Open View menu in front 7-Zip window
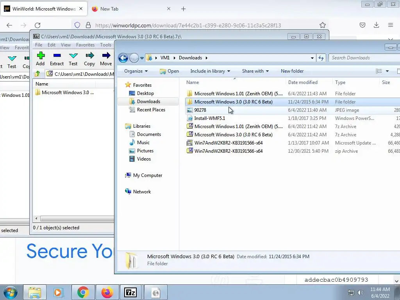Image resolution: width=400 pixels, height=300 pixels. (x=66, y=45)
